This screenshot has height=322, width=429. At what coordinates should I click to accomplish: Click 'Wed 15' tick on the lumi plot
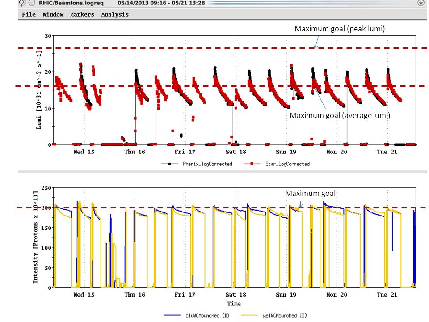tap(84, 152)
